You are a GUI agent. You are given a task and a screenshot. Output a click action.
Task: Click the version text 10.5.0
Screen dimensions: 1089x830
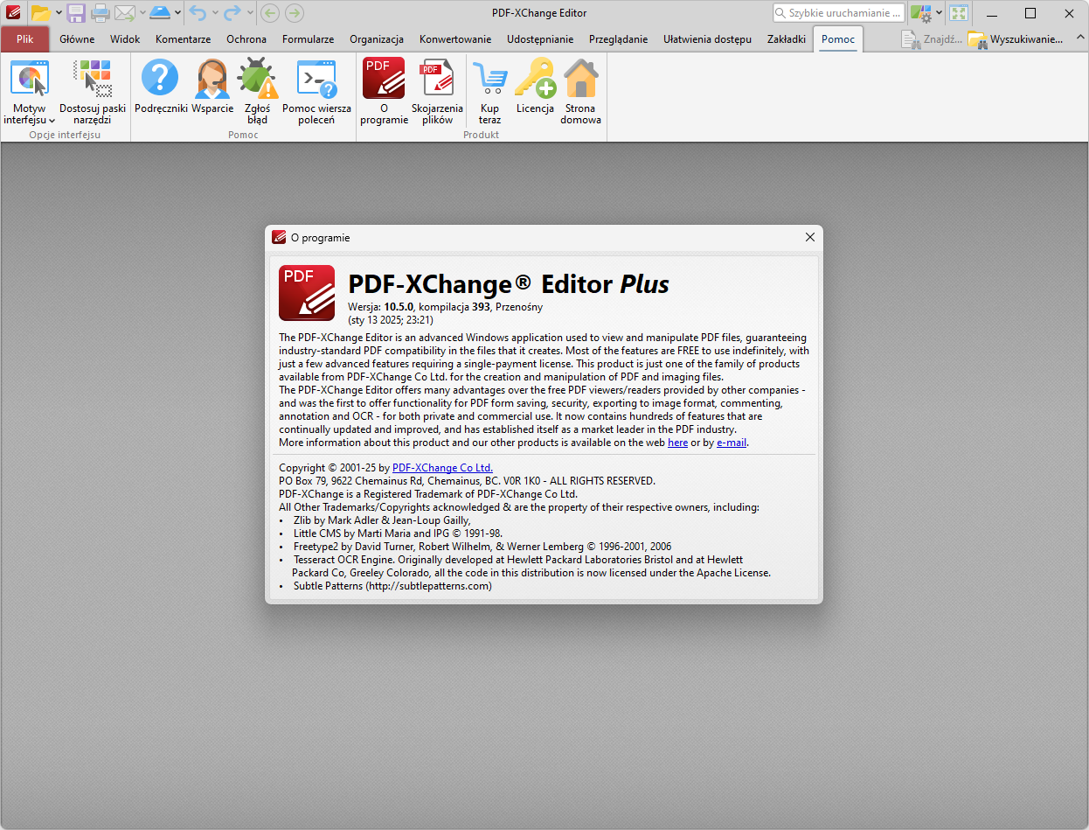(x=399, y=307)
